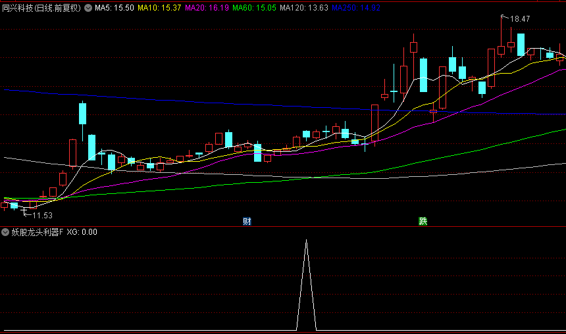Select the yellow MA10 value label
The width and height of the screenshot is (566, 334).
[x=159, y=9]
